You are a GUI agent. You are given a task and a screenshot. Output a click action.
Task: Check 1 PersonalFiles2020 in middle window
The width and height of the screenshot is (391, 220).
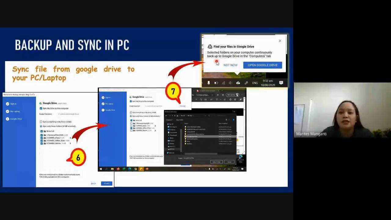tap(131, 123)
